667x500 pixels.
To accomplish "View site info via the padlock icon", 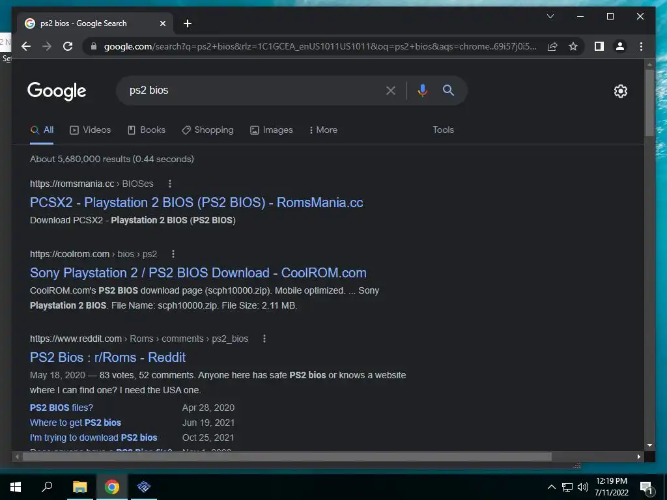I will [x=94, y=46].
